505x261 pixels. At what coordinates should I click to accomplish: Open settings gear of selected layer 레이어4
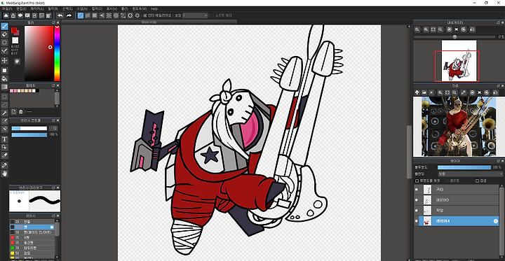click(496, 221)
